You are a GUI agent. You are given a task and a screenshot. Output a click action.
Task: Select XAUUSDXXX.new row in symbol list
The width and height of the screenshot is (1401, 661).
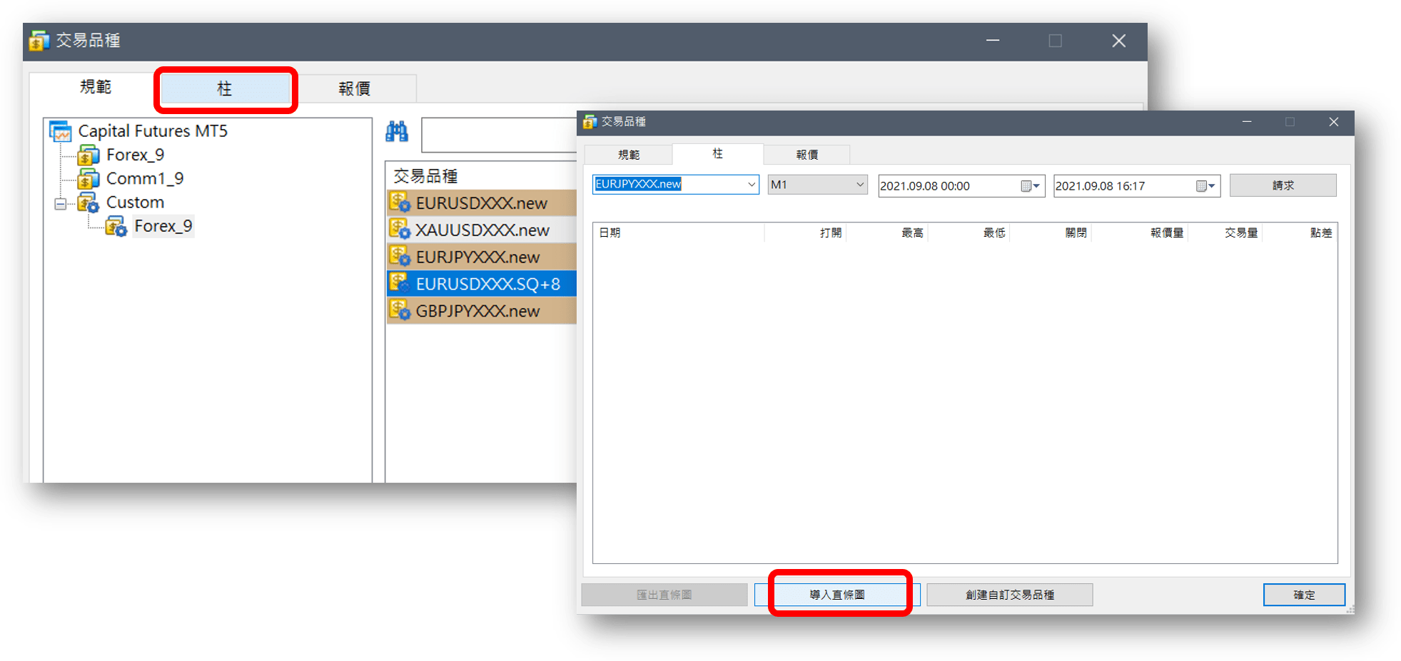482,230
